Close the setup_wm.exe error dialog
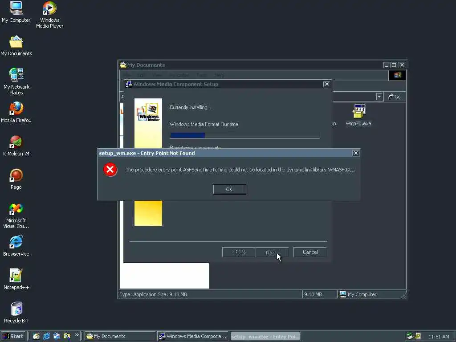Viewport: 456px width, 342px height. 355,153
